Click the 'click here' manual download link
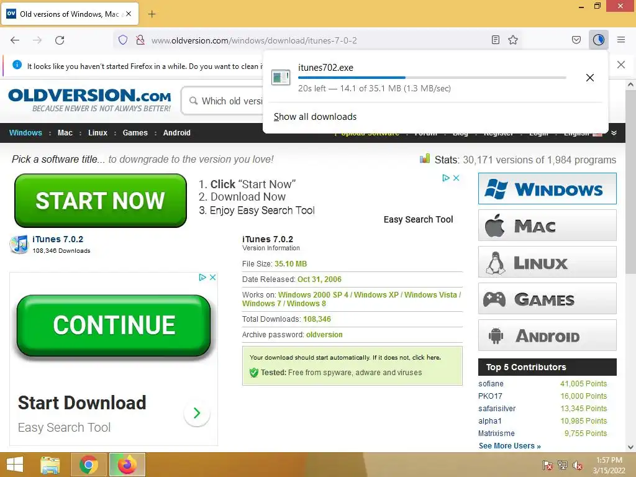Viewport: 636px width, 477px height. tap(426, 357)
